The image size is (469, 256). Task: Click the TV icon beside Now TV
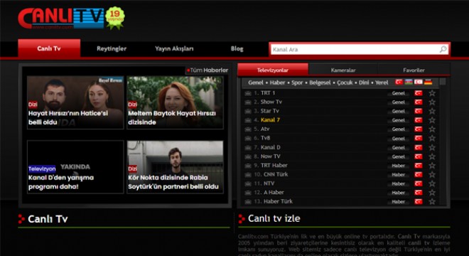248,156
